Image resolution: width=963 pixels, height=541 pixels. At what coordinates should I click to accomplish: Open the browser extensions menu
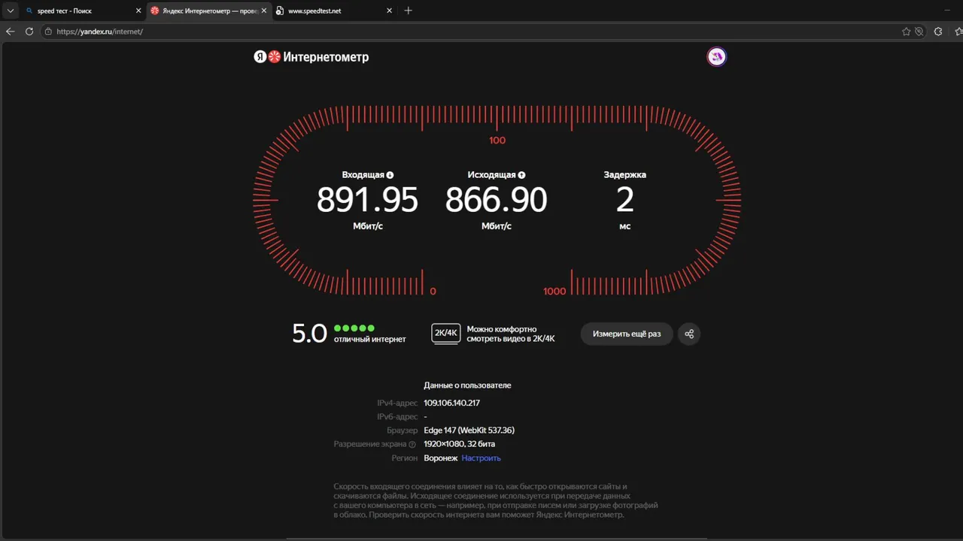coord(938,32)
